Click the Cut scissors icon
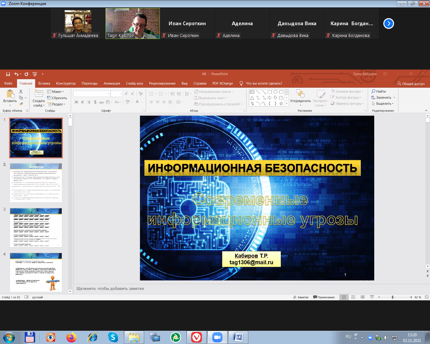The width and height of the screenshot is (430, 344). [x=21, y=92]
